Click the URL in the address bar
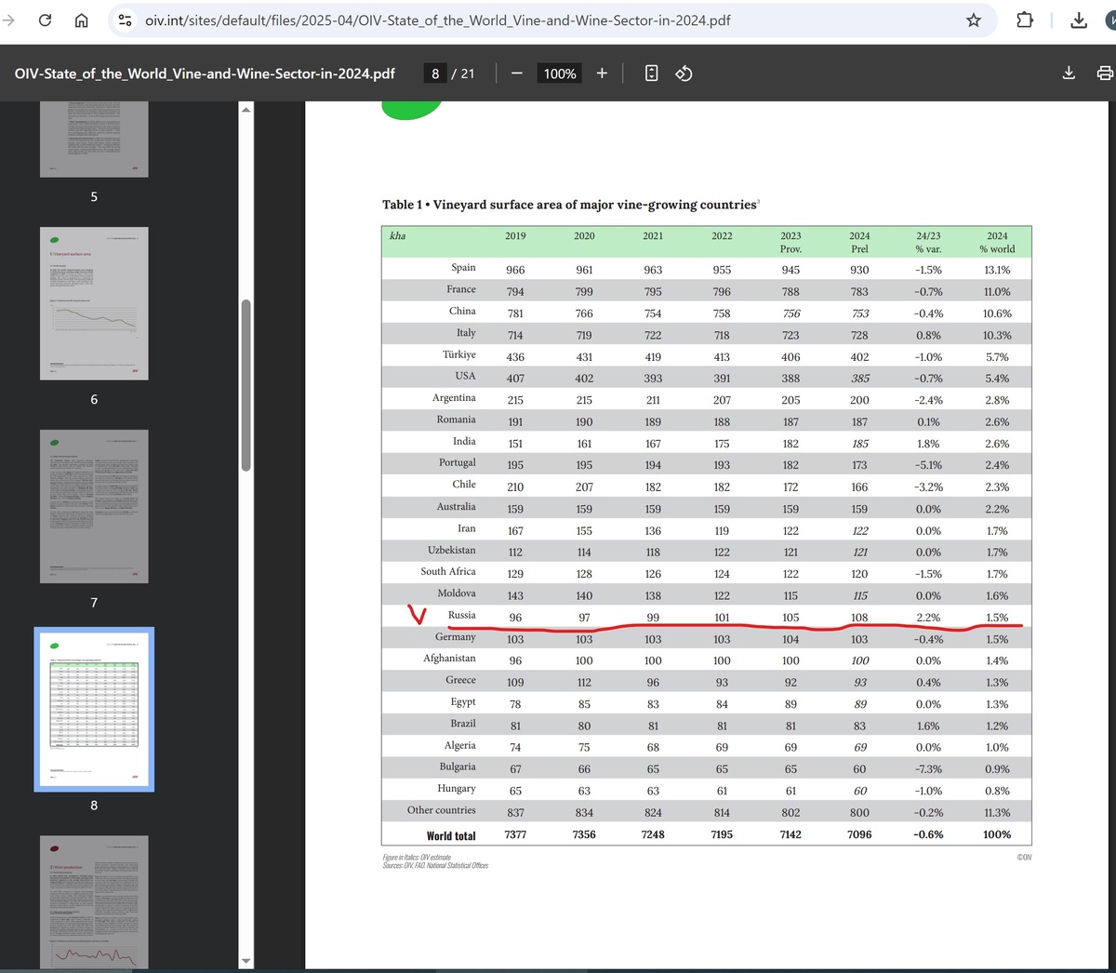The image size is (1116, 973). 438,20
